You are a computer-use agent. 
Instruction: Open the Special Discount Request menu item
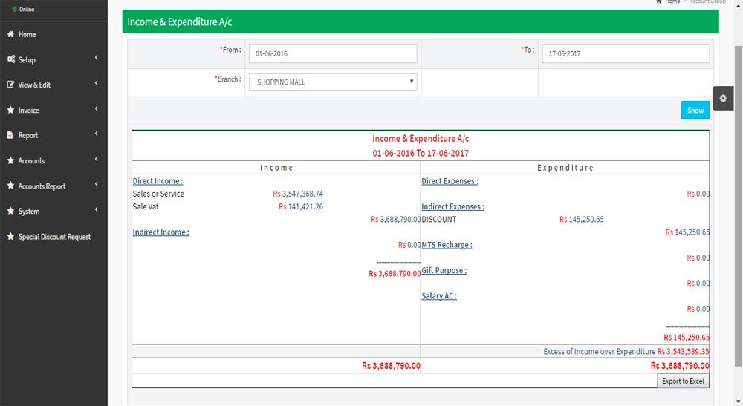click(x=53, y=237)
